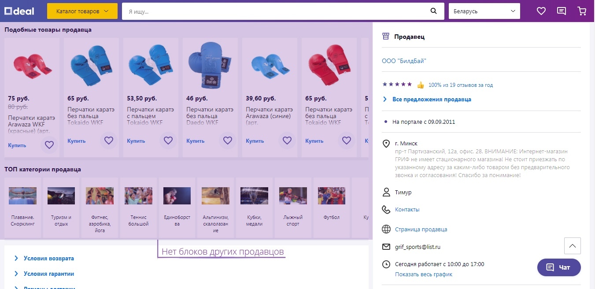Click the envelope email icon
Viewport: 595px width, 289px height.
386,247
